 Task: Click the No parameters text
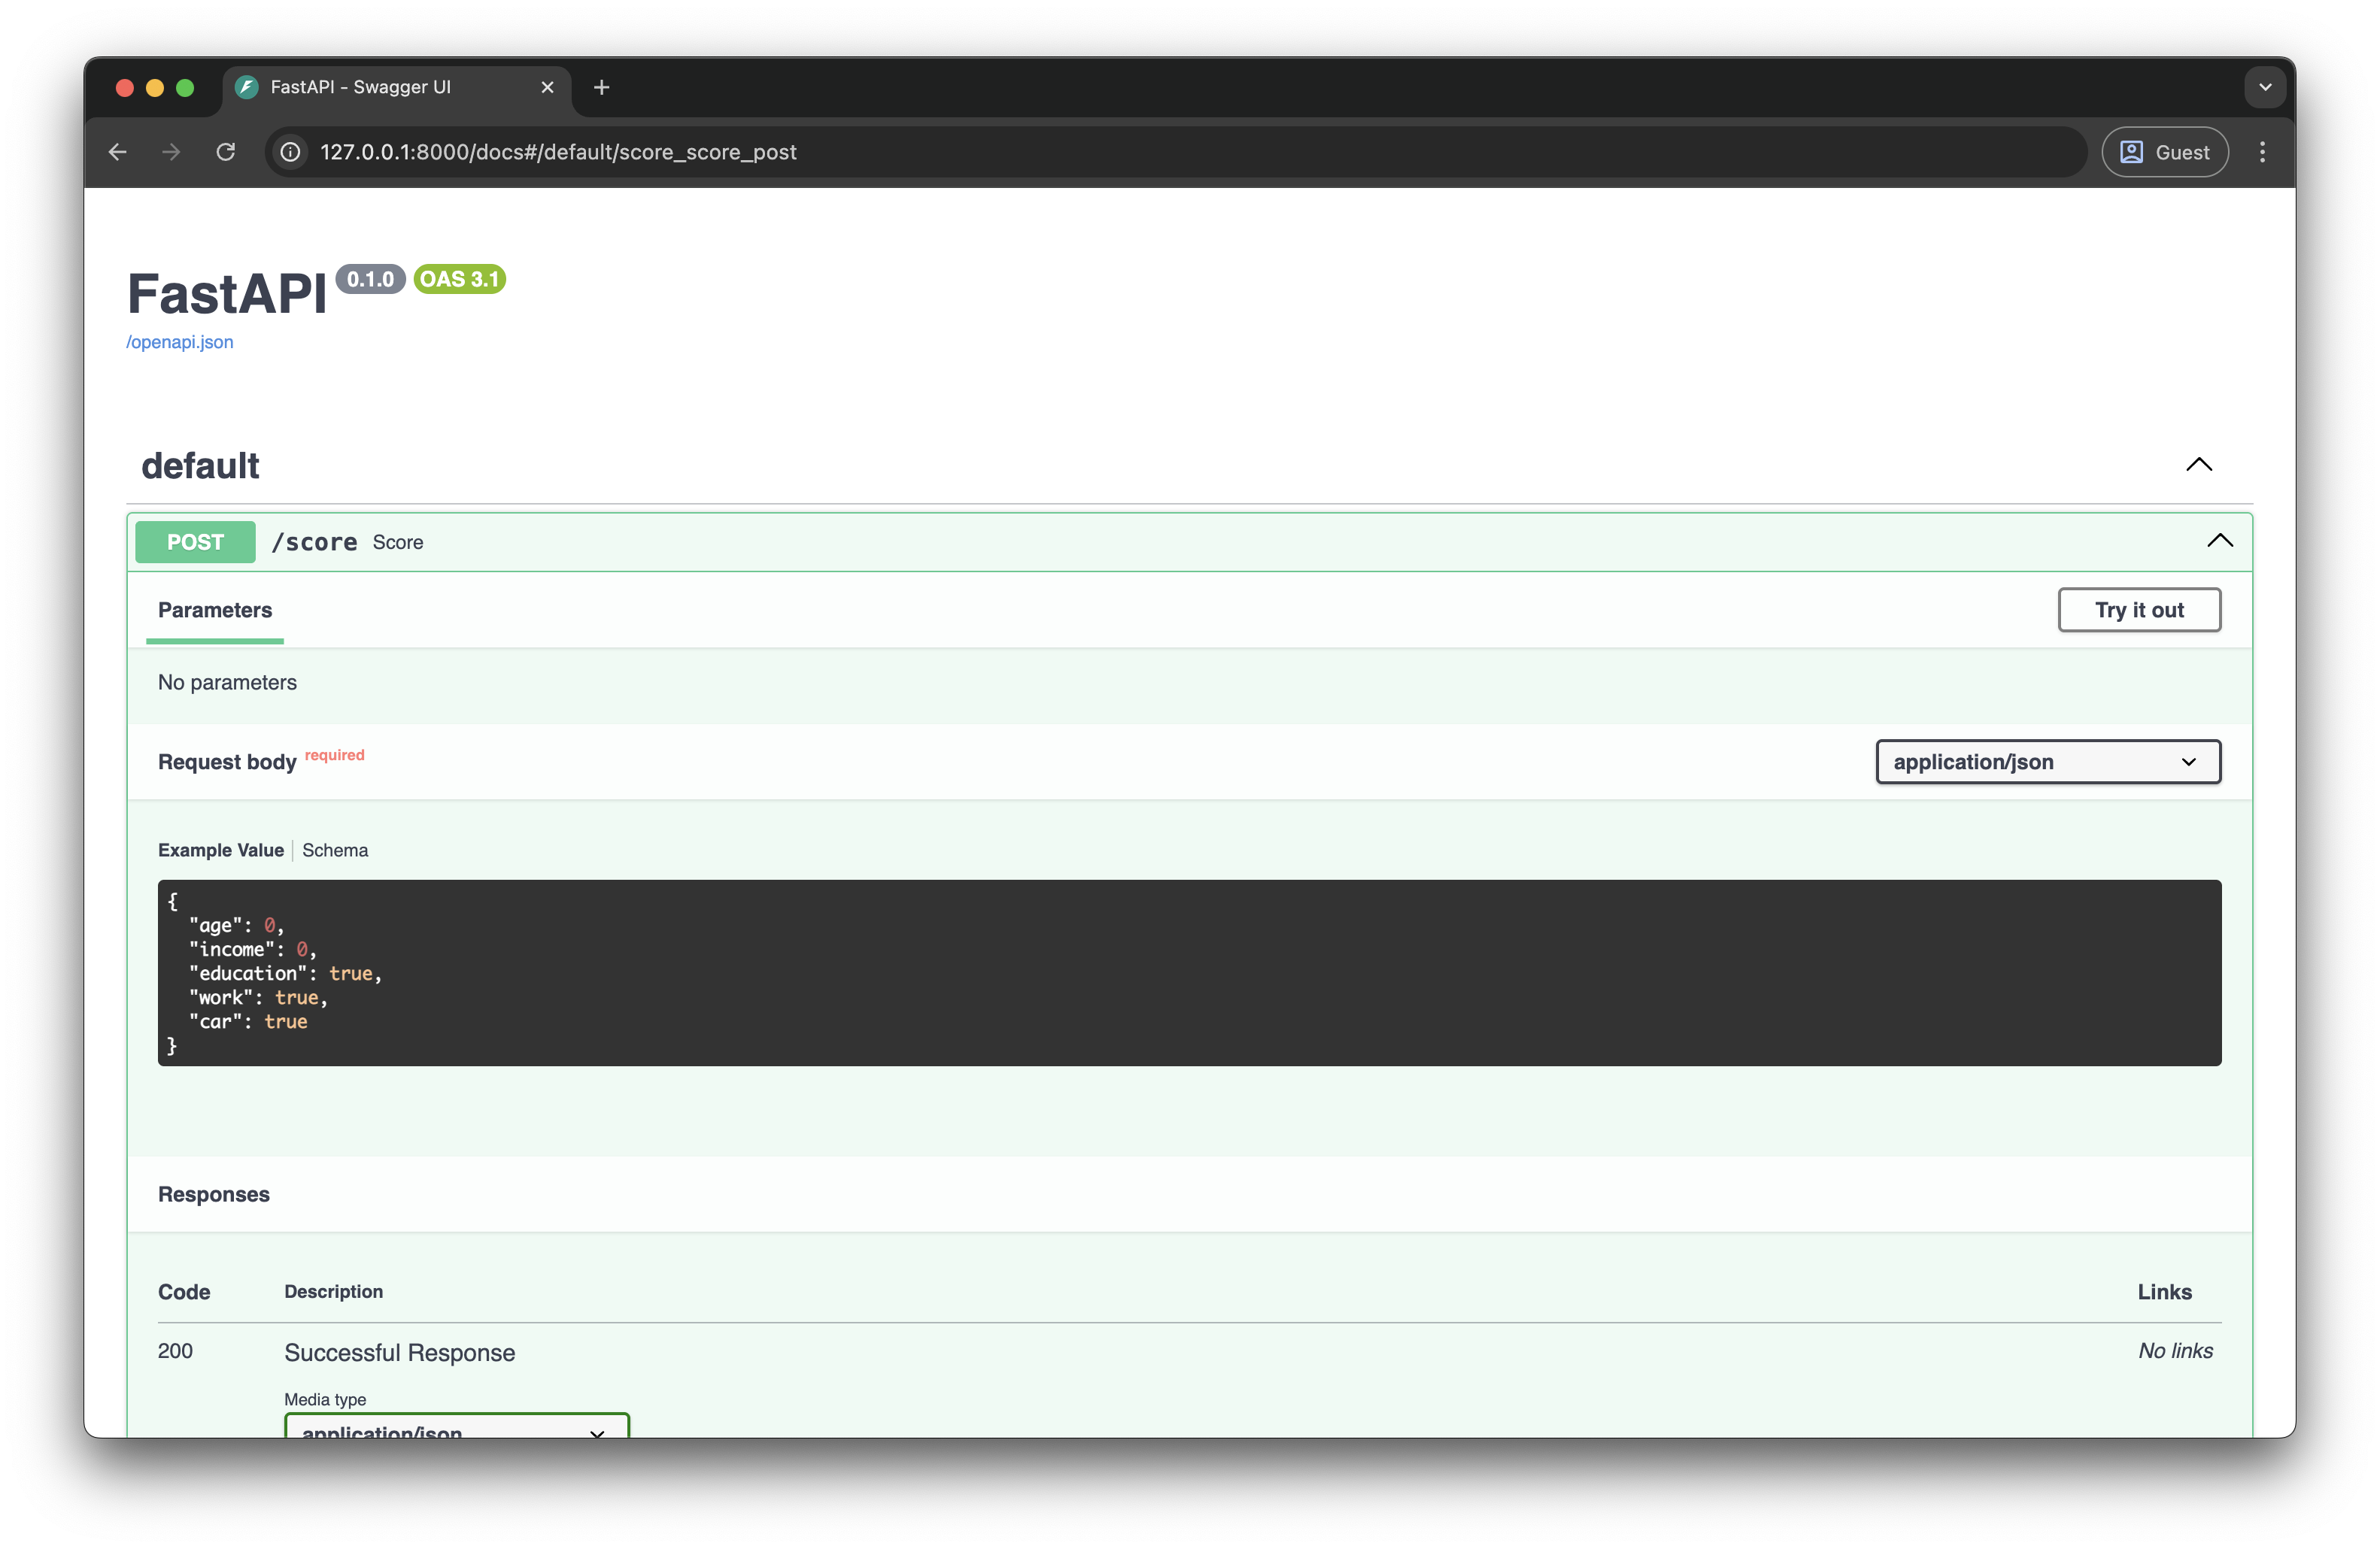pyautogui.click(x=227, y=683)
